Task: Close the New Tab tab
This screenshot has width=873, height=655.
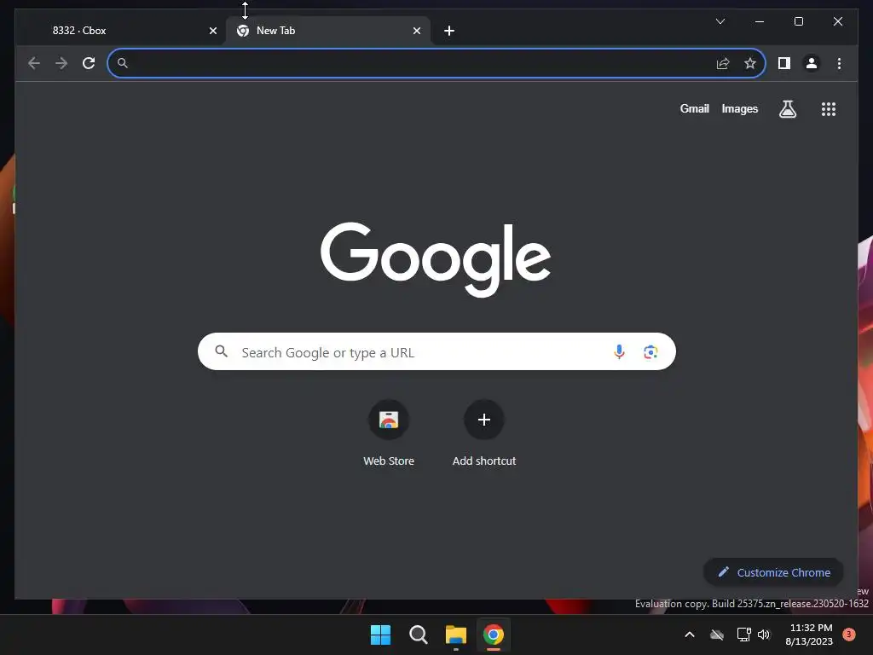Action: coord(416,31)
